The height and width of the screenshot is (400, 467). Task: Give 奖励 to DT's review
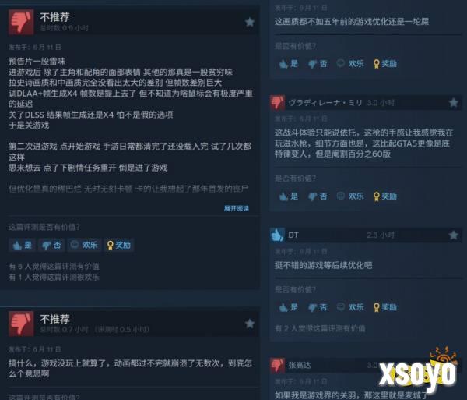coord(385,307)
